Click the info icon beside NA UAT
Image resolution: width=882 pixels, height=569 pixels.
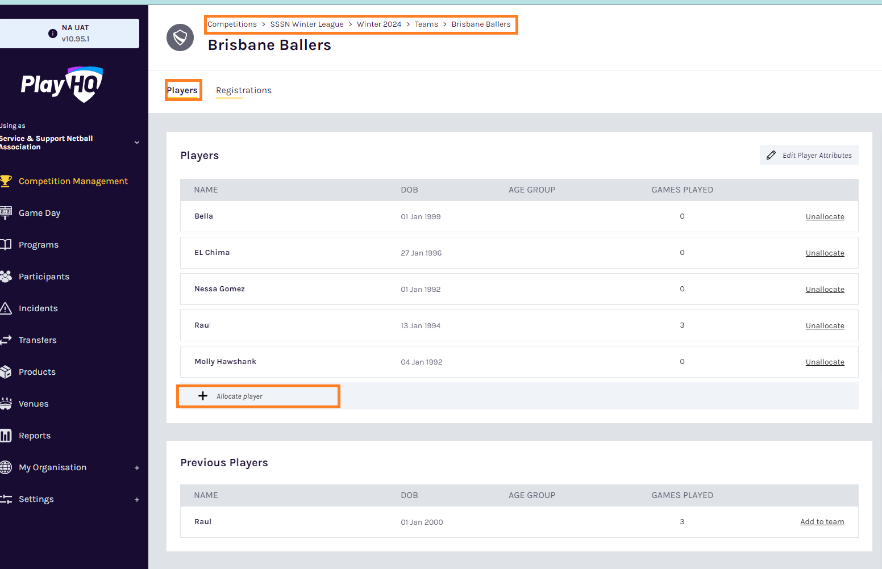coord(53,34)
